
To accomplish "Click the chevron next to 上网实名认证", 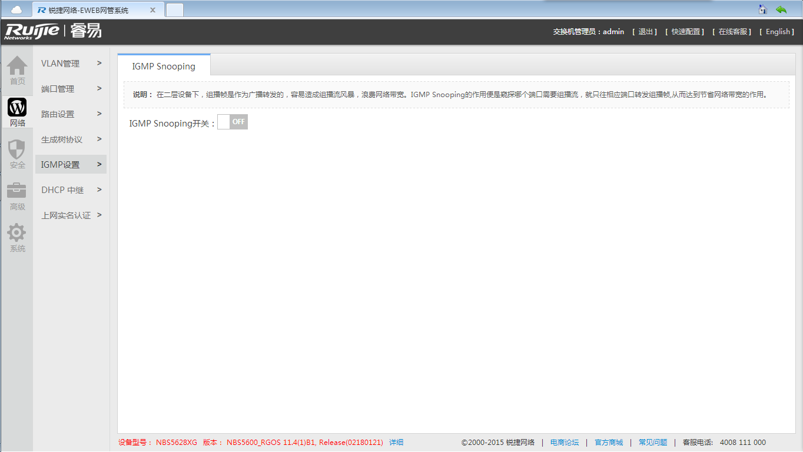I will click(99, 215).
